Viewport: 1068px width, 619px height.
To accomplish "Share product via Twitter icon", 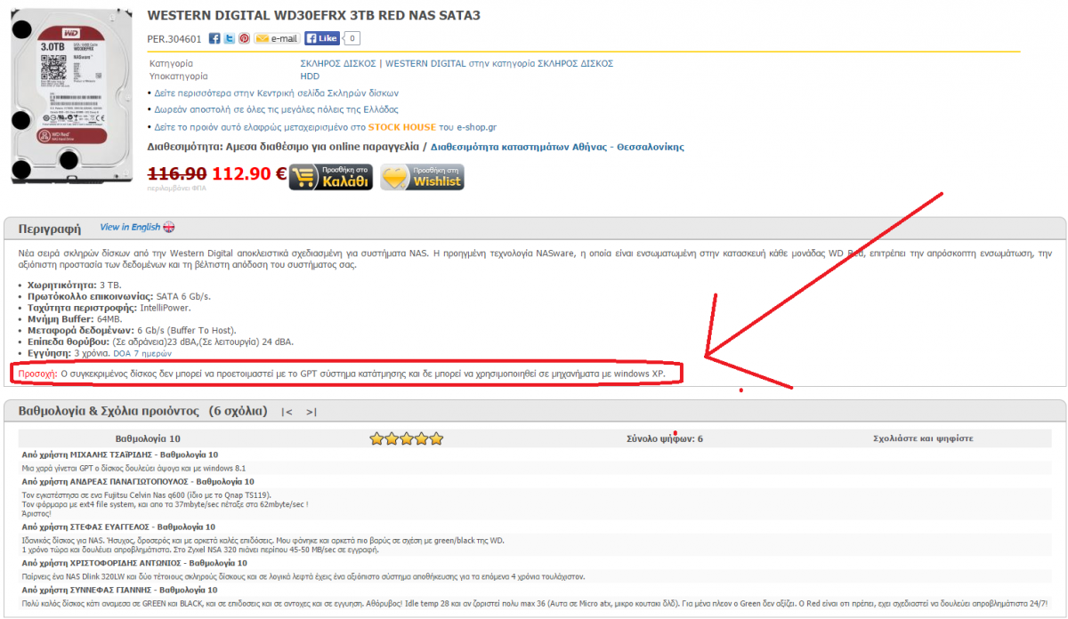I will pos(230,38).
